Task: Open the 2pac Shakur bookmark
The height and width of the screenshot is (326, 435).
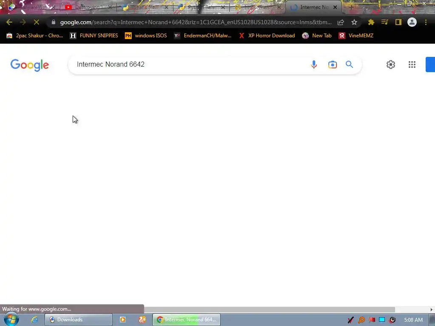Action: [35, 36]
